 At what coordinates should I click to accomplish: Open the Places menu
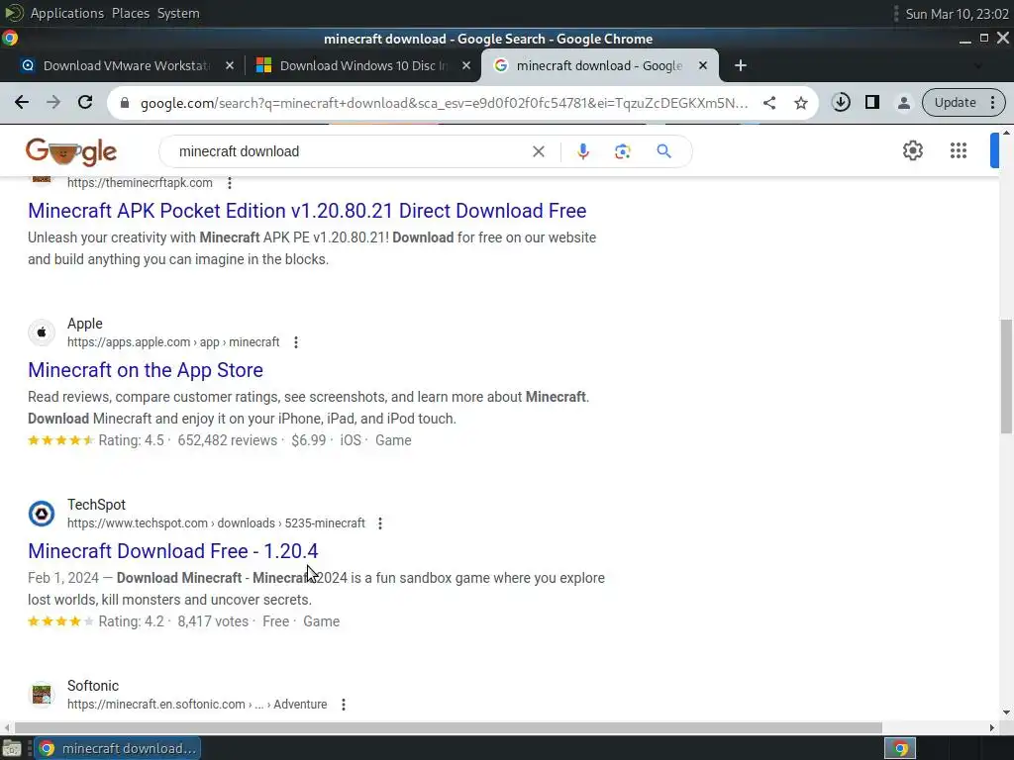(130, 13)
